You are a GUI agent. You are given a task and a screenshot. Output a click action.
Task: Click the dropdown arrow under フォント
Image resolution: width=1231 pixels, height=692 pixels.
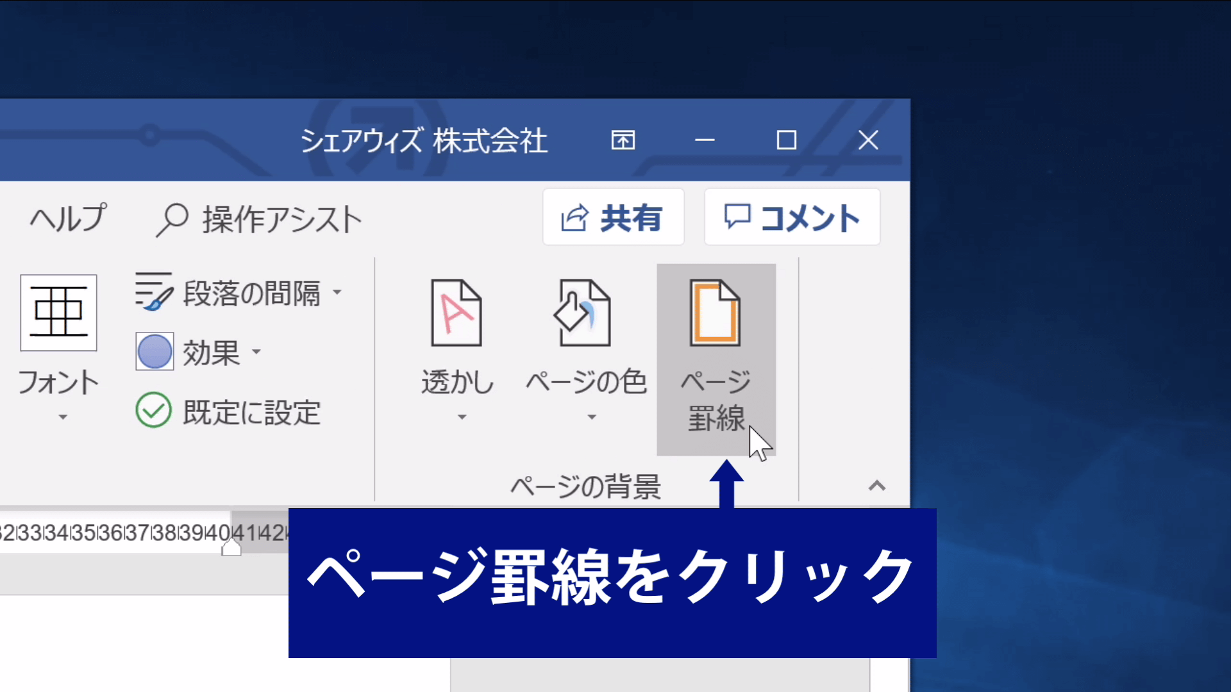63,417
